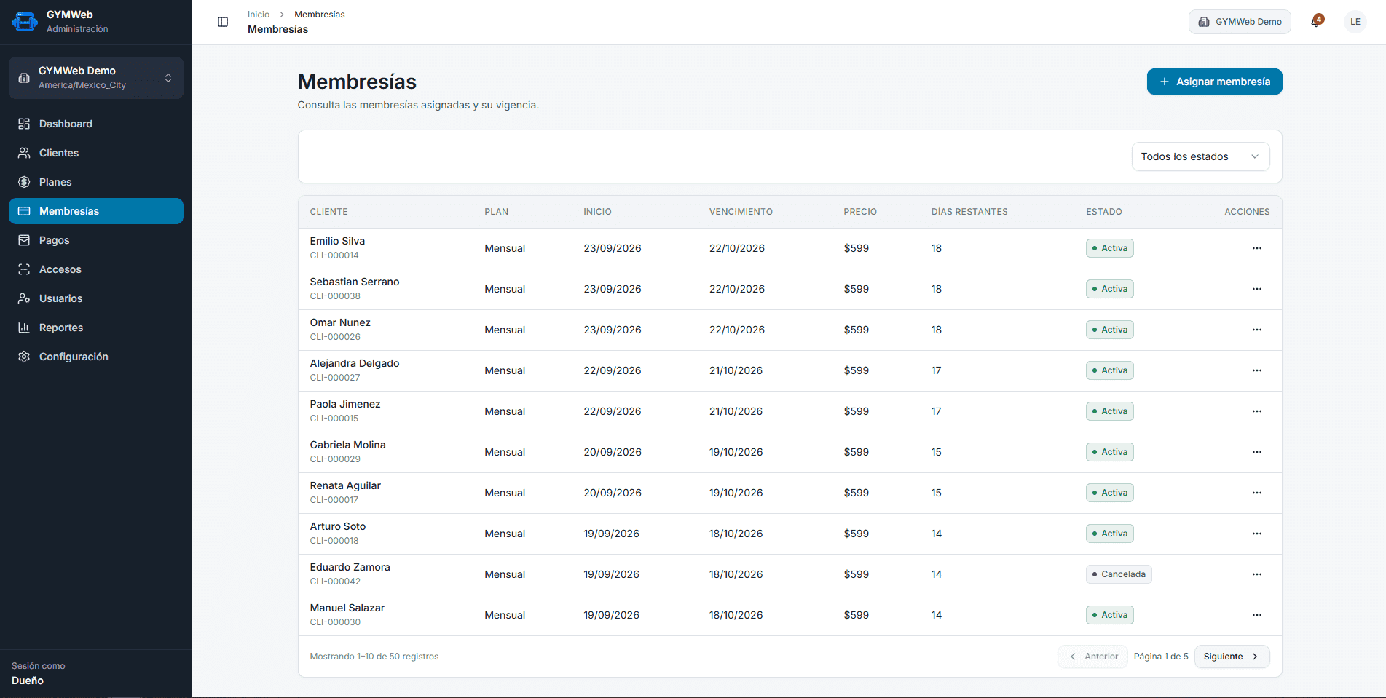Open the Configuración section
1386x698 pixels.
[96, 357]
